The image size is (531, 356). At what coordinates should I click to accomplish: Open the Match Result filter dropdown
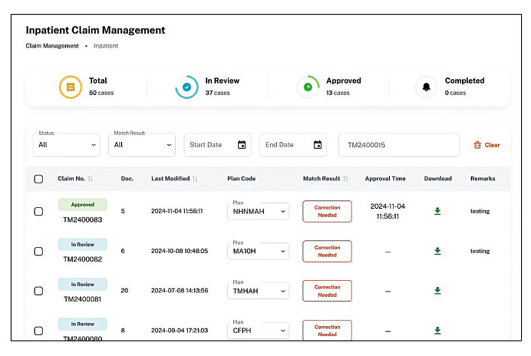click(x=142, y=144)
